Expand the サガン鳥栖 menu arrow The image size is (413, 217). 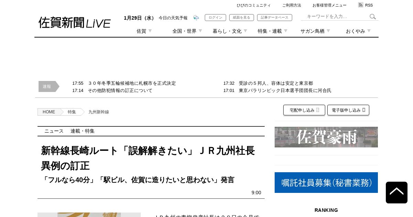pos(328,31)
